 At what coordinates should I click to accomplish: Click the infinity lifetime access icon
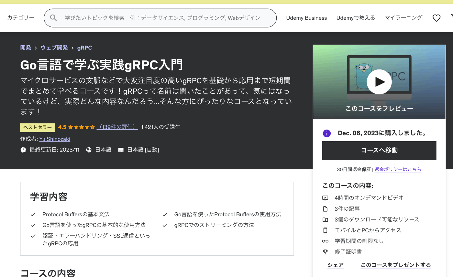click(325, 241)
